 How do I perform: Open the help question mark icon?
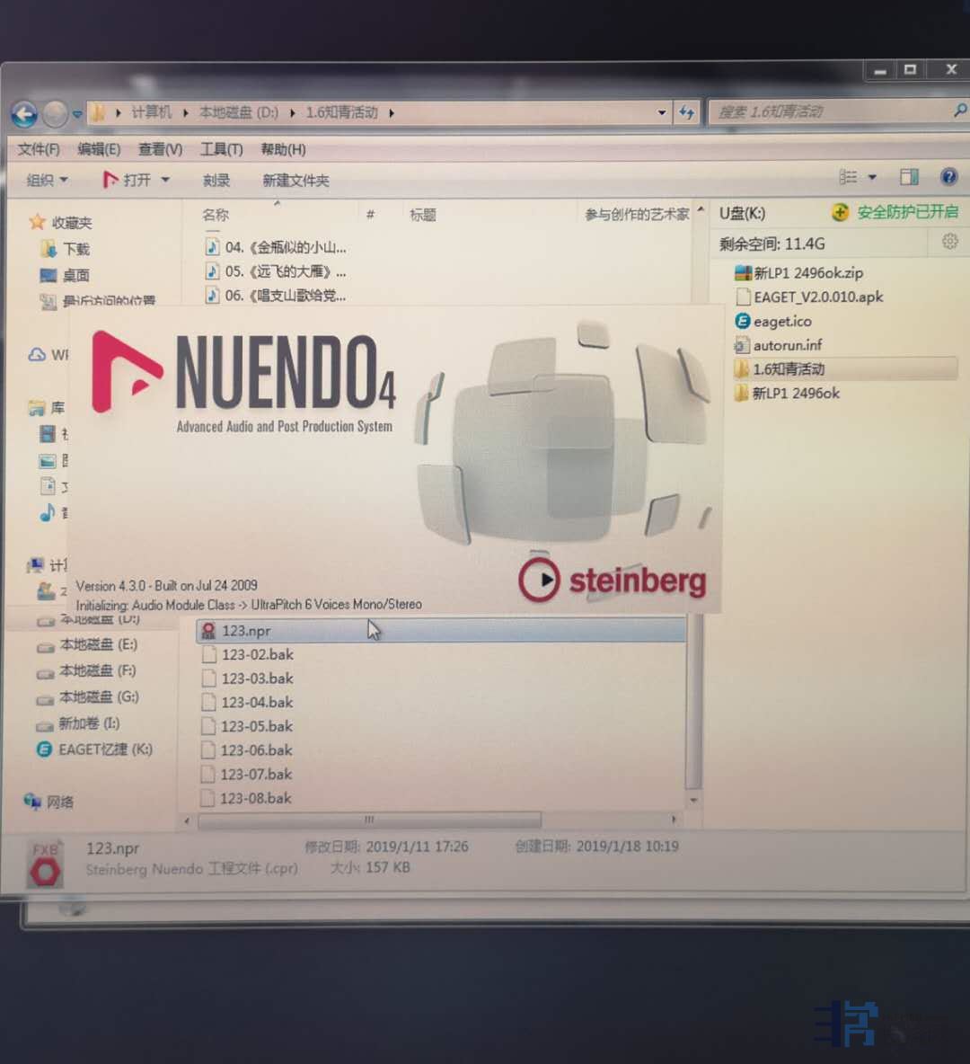point(948,177)
